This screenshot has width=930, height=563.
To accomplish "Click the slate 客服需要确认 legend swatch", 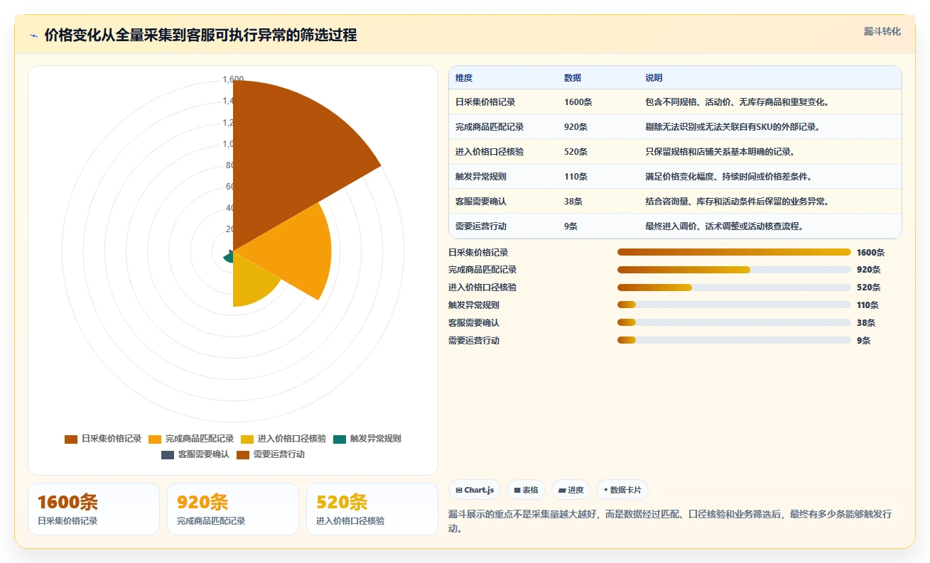I will 167,454.
